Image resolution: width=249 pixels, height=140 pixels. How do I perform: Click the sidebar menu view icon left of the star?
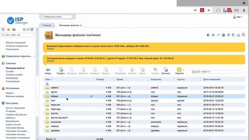pyautogui.click(x=3, y=30)
